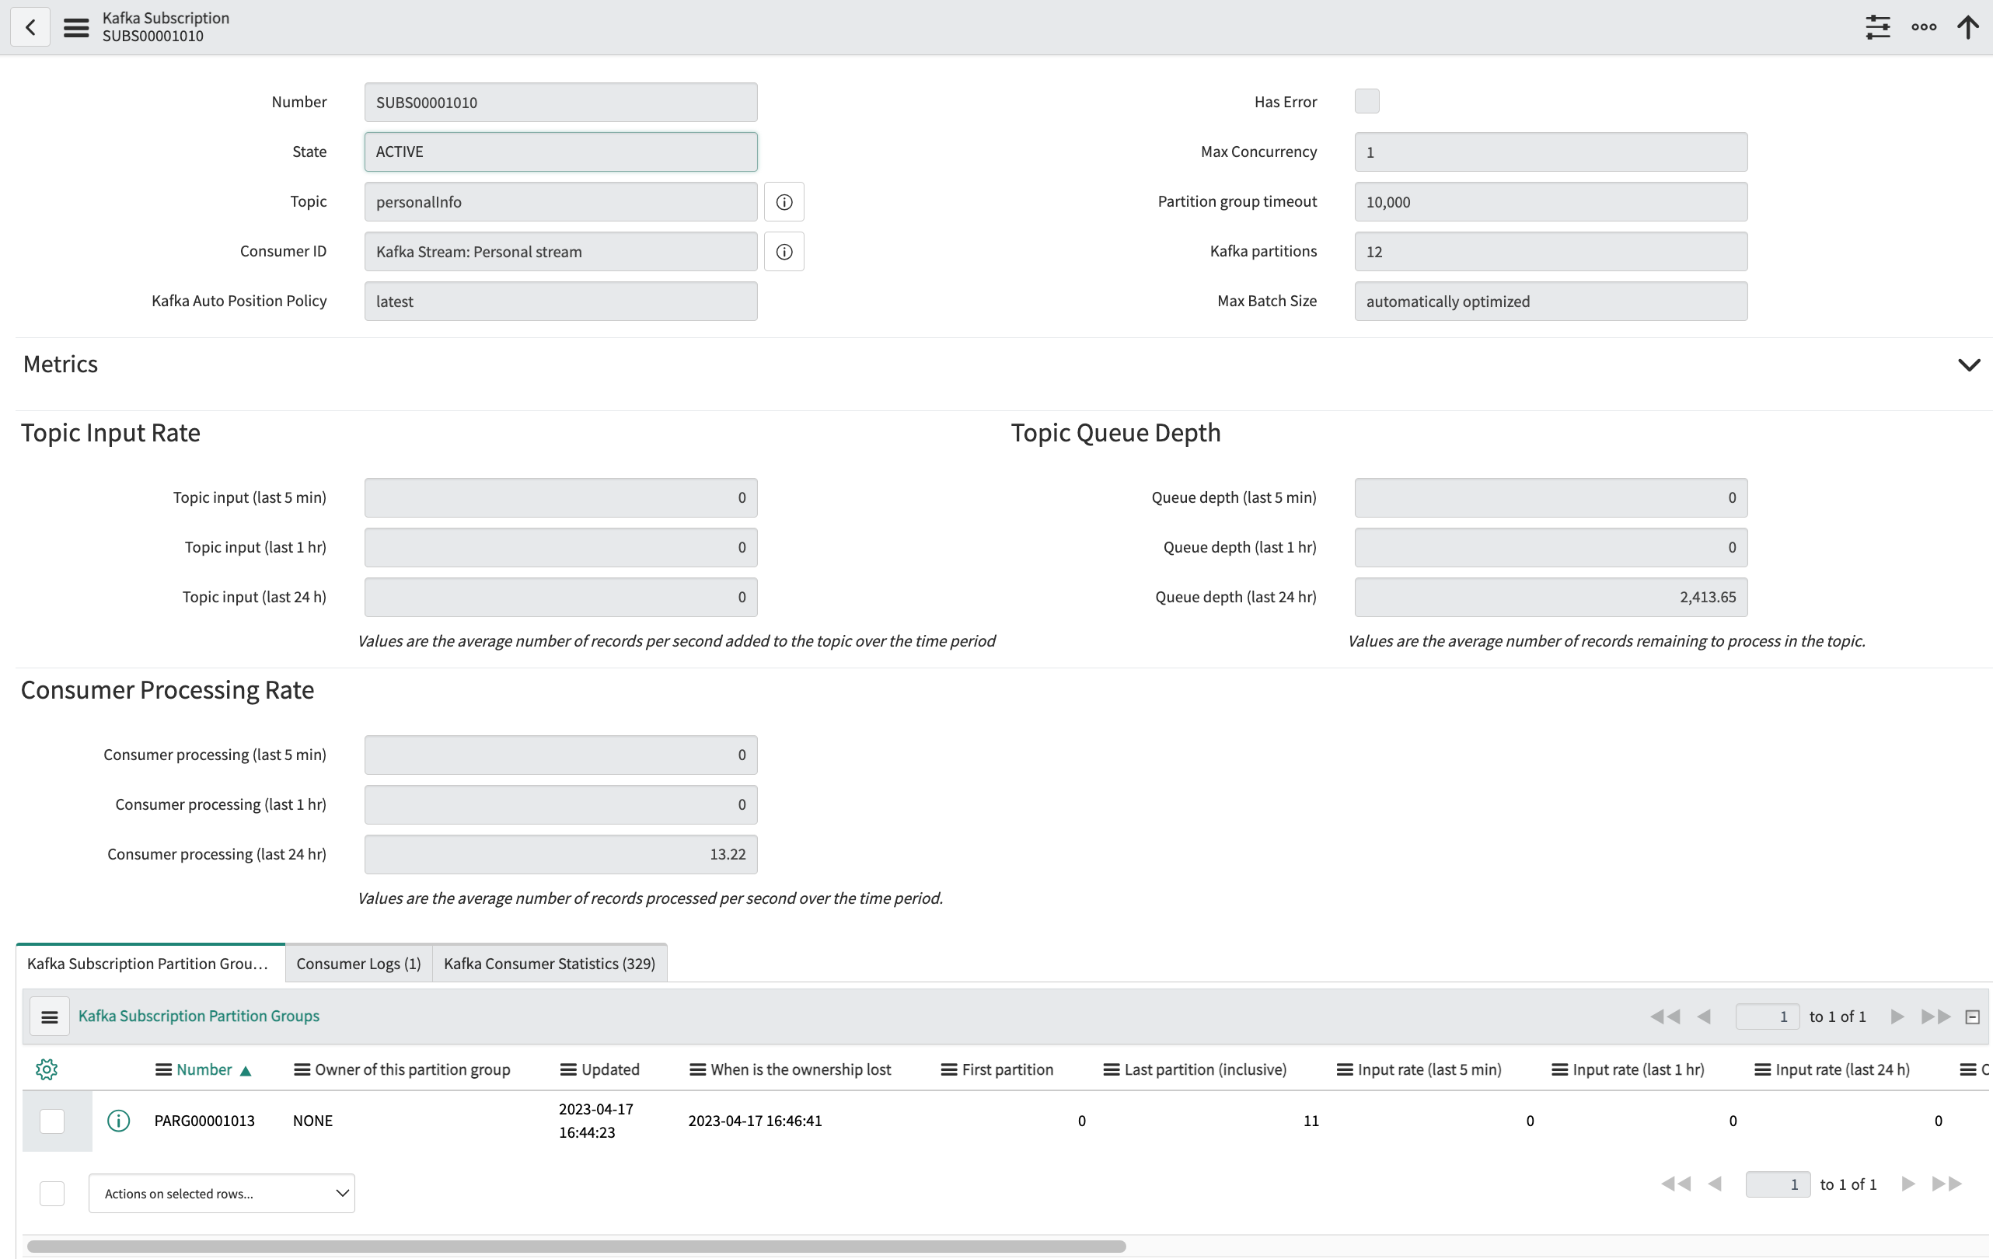Preview the Topic record info icon
The width and height of the screenshot is (1993, 1259).
[x=784, y=202]
